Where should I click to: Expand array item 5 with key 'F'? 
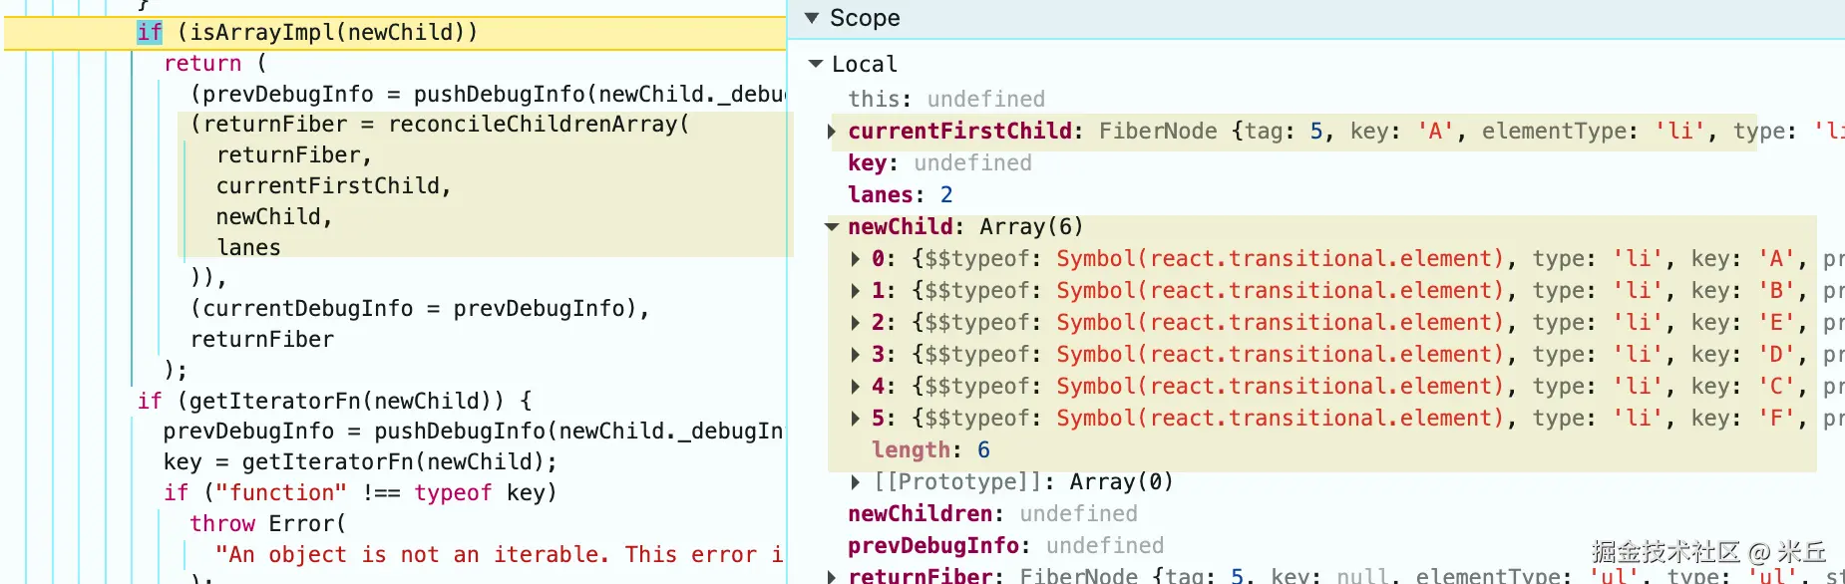pos(856,419)
